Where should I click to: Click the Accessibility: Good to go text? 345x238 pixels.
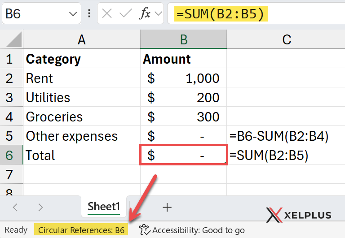click(x=198, y=230)
